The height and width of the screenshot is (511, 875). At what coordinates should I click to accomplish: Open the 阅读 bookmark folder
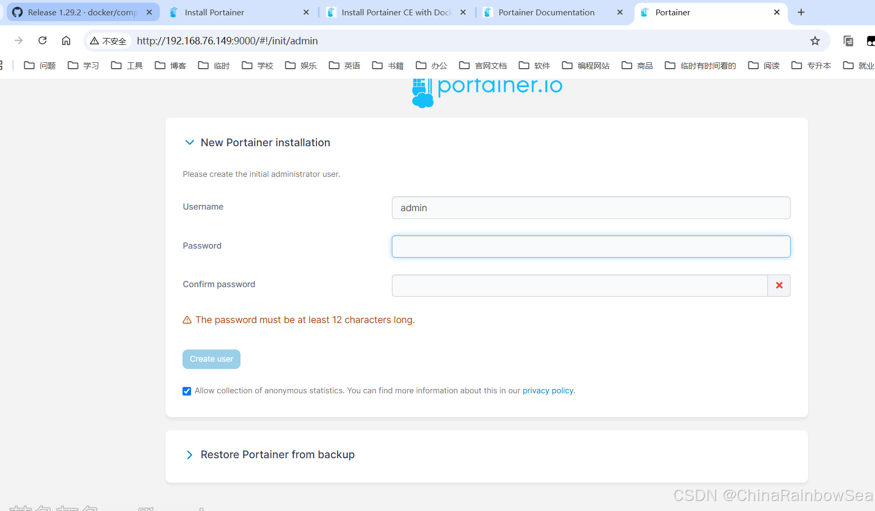click(x=764, y=65)
